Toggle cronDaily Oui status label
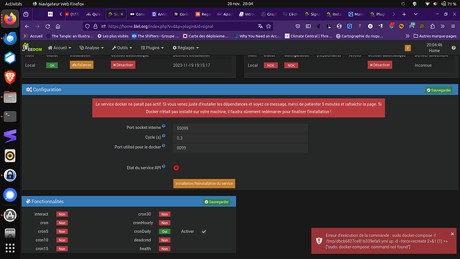Image resolution: width=460 pixels, height=259 pixels. [x=165, y=232]
